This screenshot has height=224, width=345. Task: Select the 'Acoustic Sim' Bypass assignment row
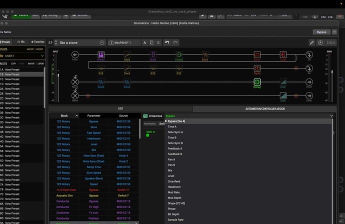coord(94,195)
